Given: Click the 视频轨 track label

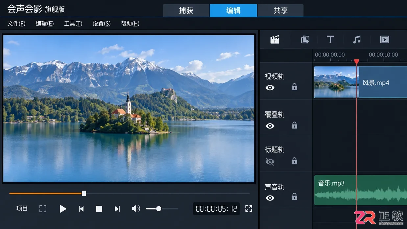Looking at the screenshot, I should point(275,77).
